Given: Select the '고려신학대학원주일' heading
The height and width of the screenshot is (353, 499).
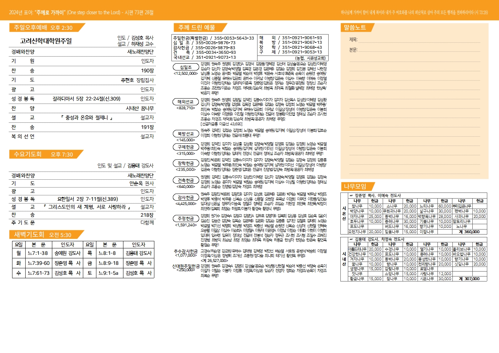Looking at the screenshot, I should pos(46,41).
